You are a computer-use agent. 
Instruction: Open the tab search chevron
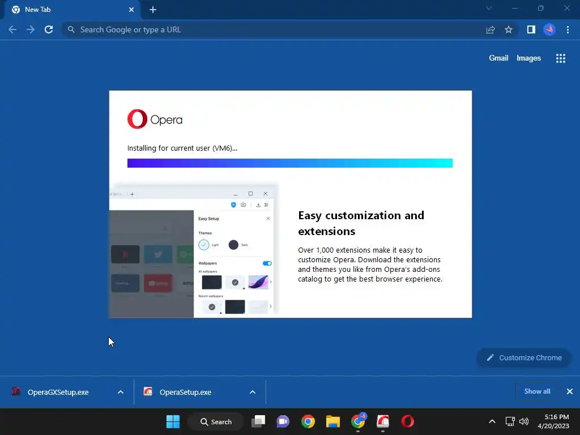pos(489,8)
